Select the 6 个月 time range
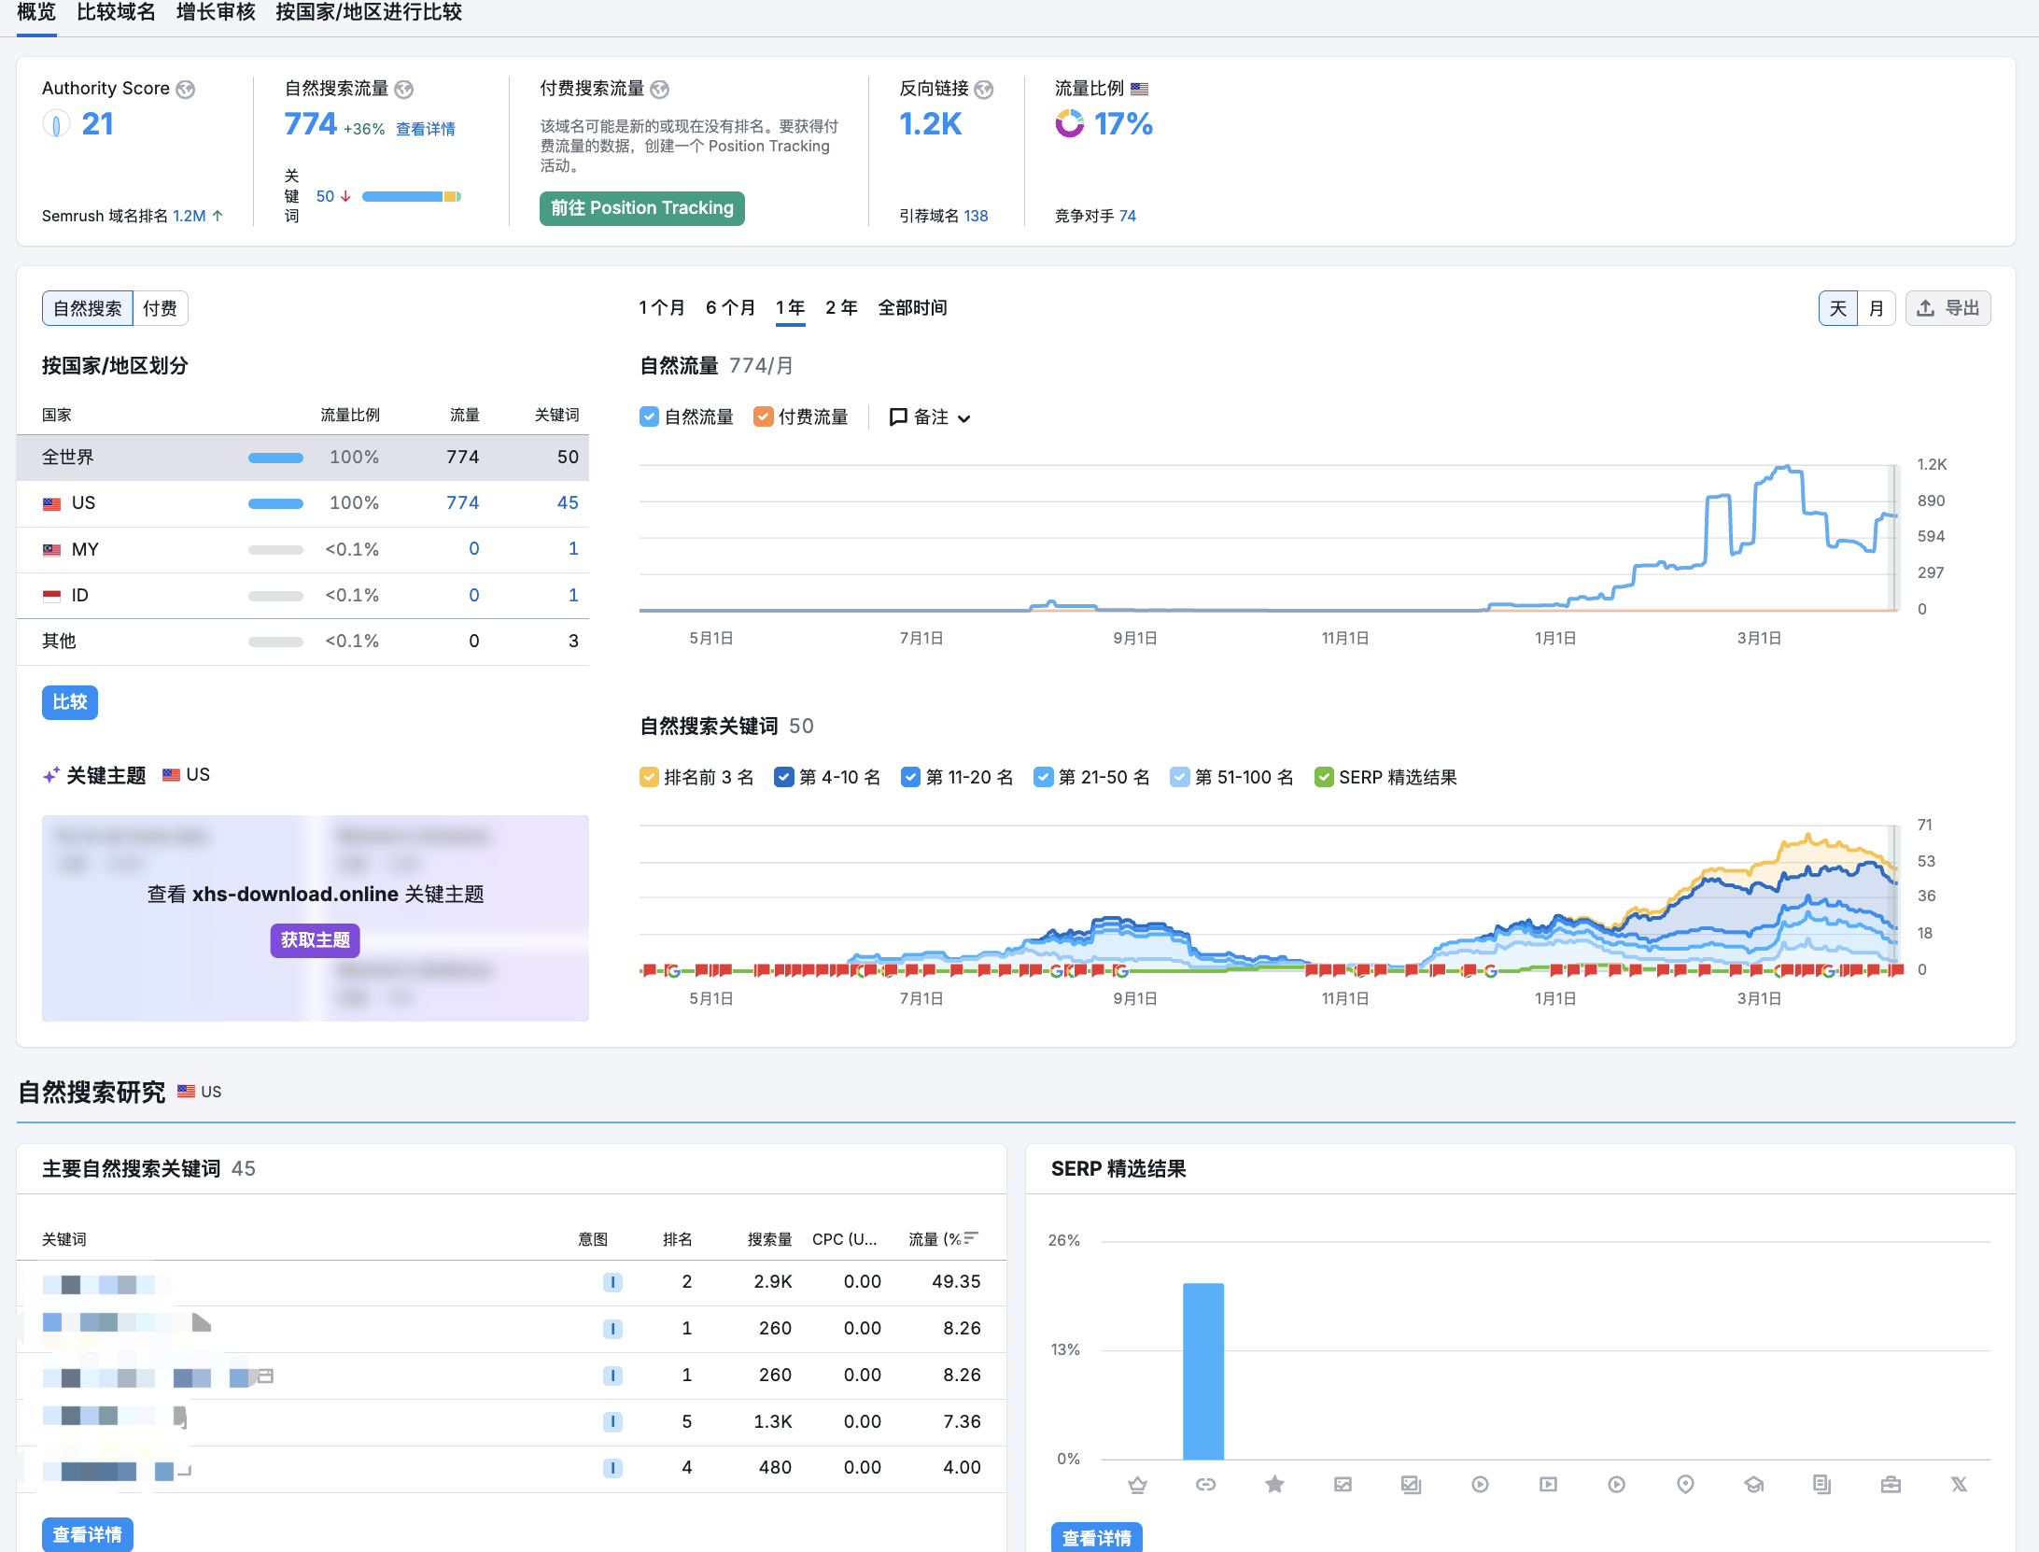Image resolution: width=2039 pixels, height=1552 pixels. [x=730, y=308]
